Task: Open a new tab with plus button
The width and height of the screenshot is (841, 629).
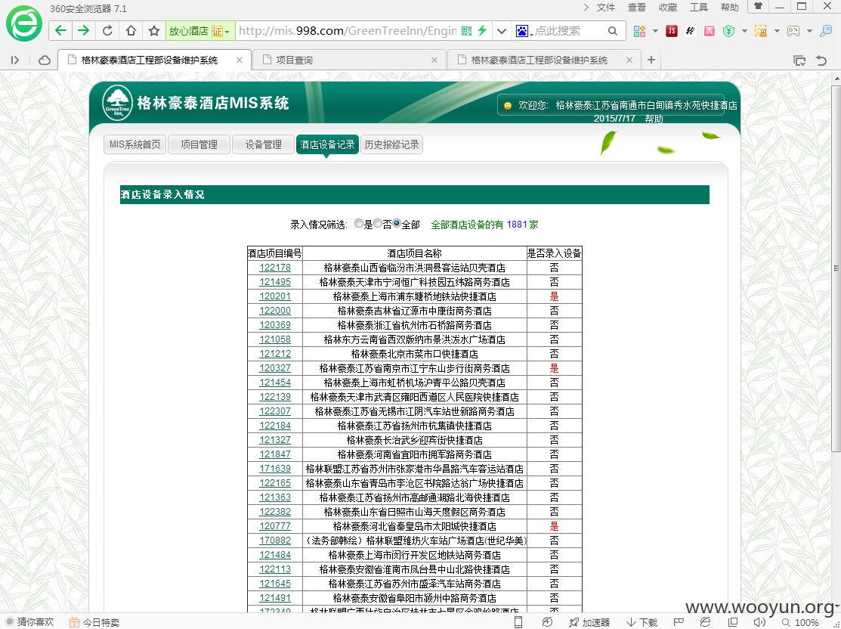Action: click(651, 60)
